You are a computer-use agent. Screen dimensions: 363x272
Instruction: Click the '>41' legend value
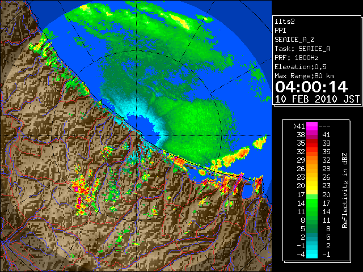coord(299,126)
